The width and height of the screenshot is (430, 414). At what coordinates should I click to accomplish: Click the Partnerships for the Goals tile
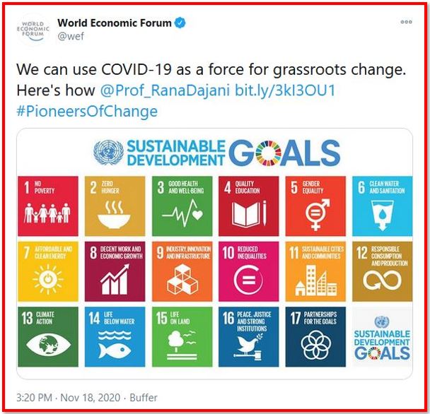pos(315,337)
